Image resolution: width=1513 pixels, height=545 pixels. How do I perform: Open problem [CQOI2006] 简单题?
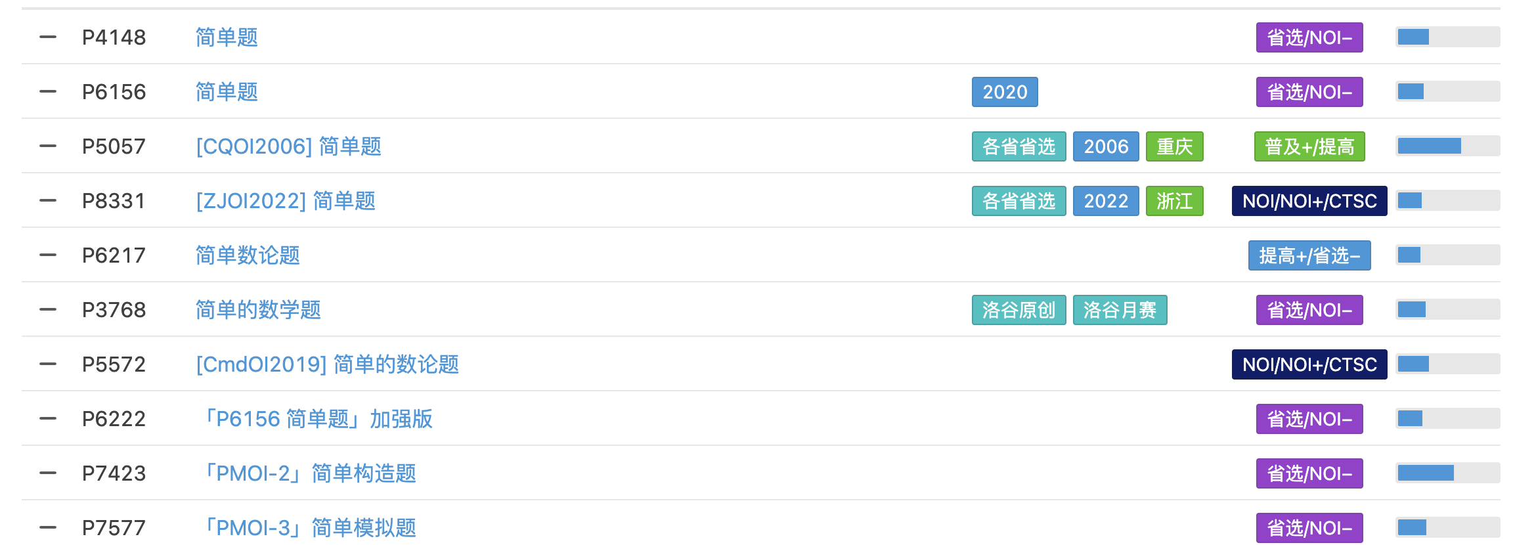288,146
